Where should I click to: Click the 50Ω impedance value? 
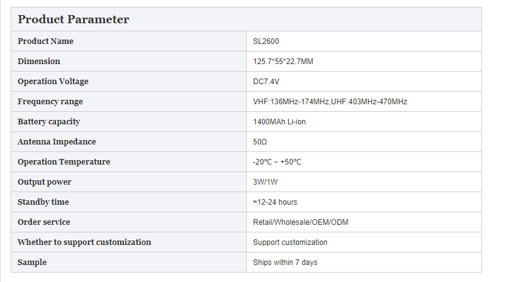click(260, 142)
